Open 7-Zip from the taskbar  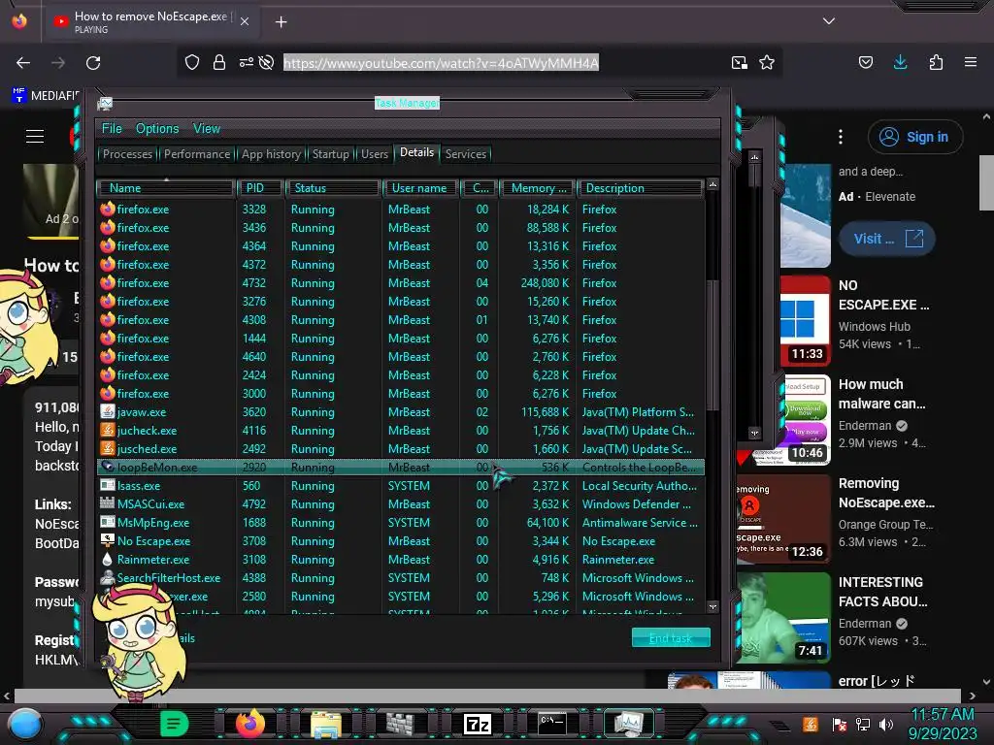click(478, 724)
